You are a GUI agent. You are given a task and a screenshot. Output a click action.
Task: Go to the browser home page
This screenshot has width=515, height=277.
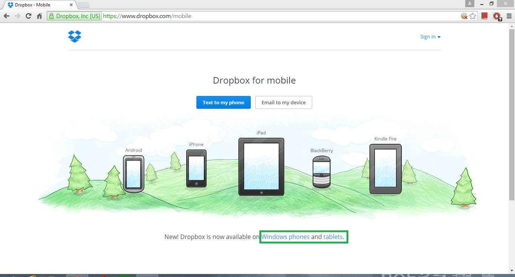39,16
